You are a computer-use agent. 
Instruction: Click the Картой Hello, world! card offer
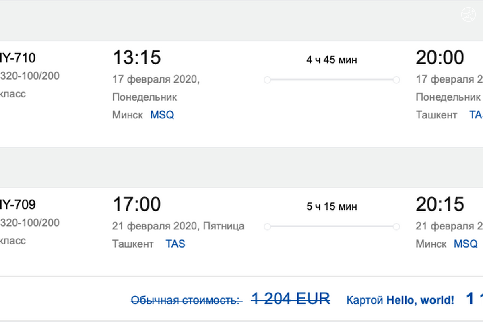(400, 300)
